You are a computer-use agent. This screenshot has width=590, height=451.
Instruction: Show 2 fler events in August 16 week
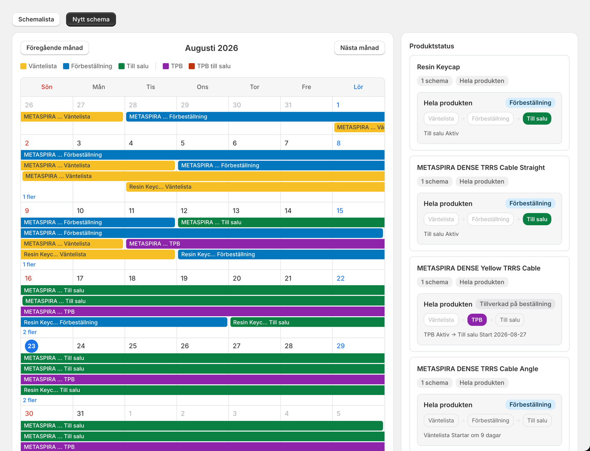point(30,332)
